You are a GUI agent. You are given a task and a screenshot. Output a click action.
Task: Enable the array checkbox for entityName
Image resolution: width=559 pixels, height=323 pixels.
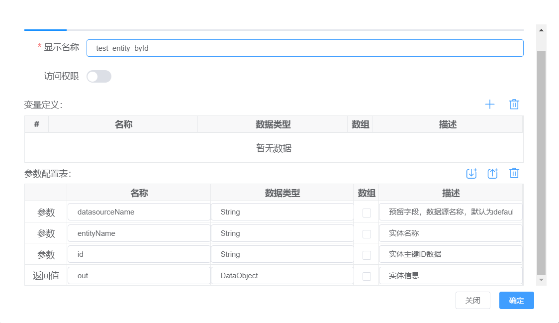point(367,233)
